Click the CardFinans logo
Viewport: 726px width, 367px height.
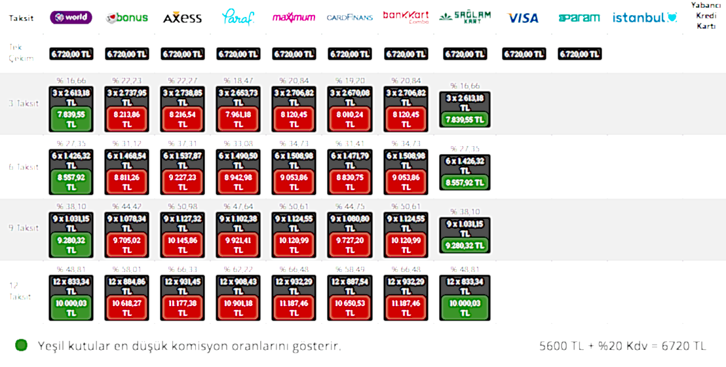pos(349,18)
